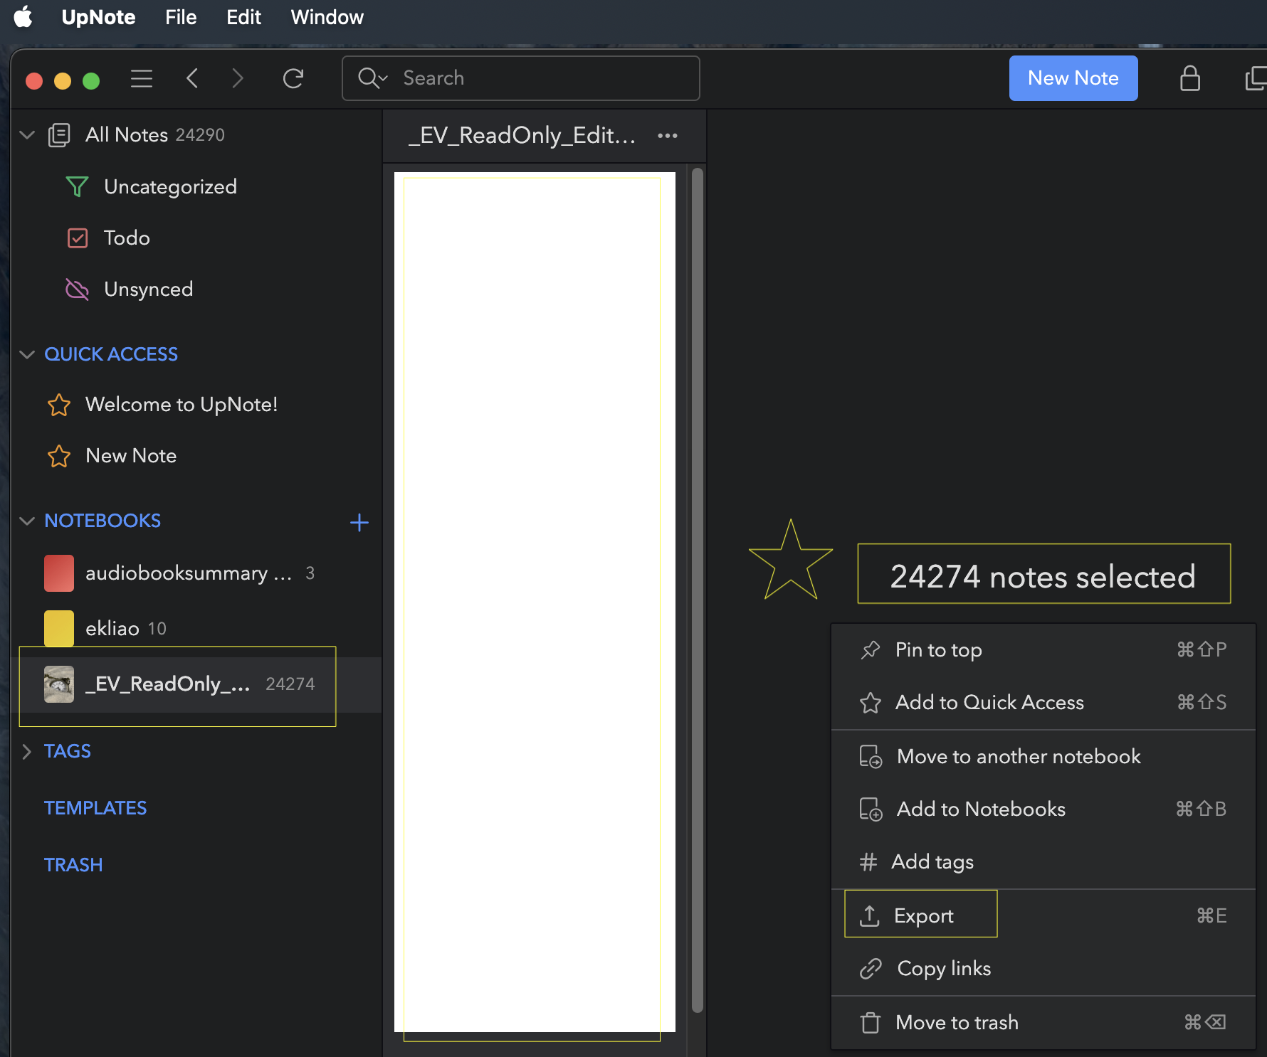Select the Todo filter
Image resolution: width=1267 pixels, height=1057 pixels.
(196, 238)
